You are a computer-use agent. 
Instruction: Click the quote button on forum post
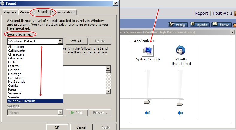click(200, 25)
